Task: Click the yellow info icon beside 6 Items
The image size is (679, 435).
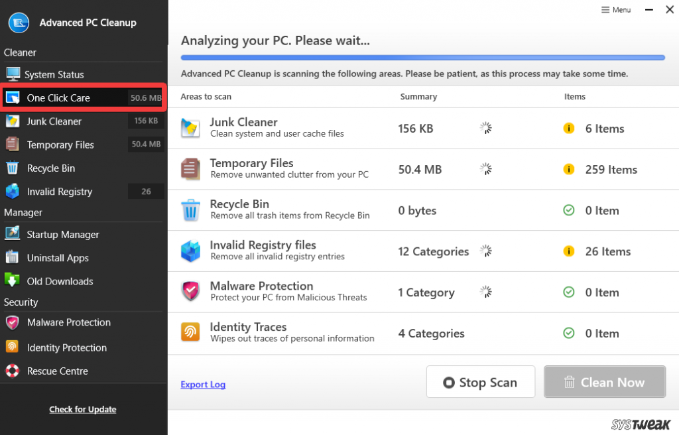Action: 568,128
